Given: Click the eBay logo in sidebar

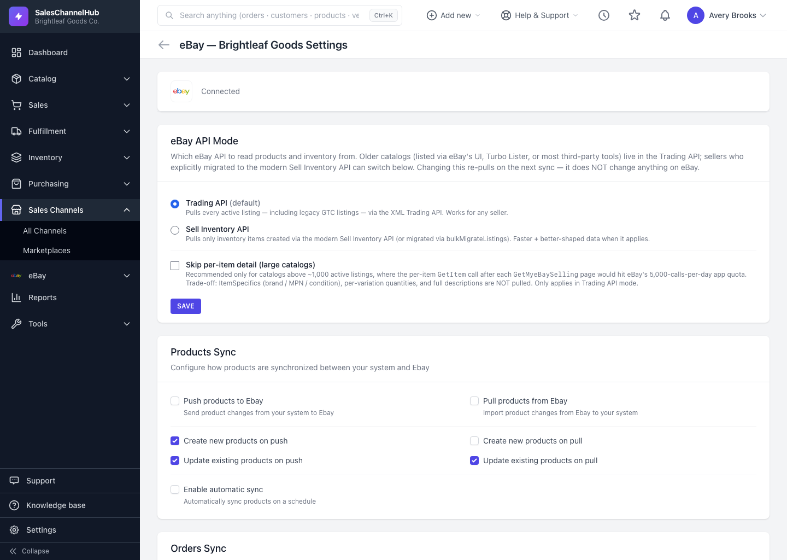Looking at the screenshot, I should [x=16, y=276].
